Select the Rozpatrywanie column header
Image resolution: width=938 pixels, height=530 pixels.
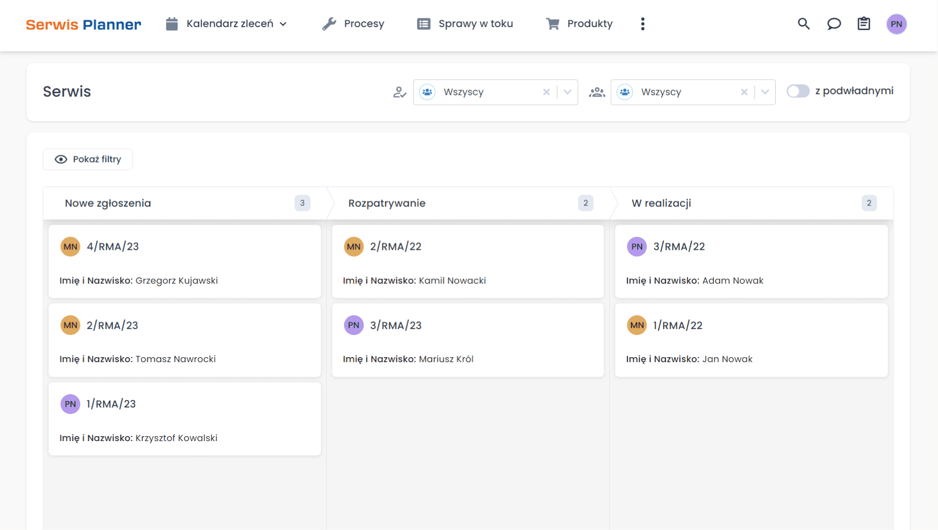pos(387,203)
